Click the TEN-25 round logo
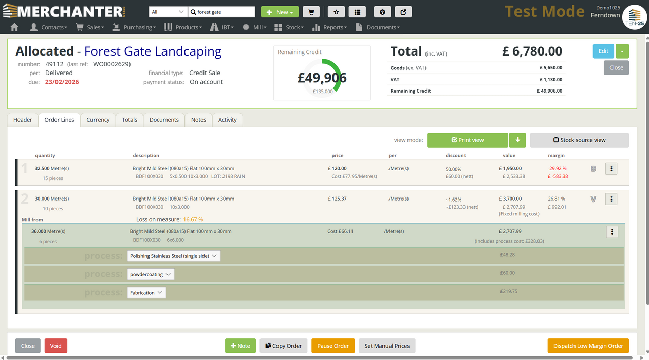 pos(635,17)
